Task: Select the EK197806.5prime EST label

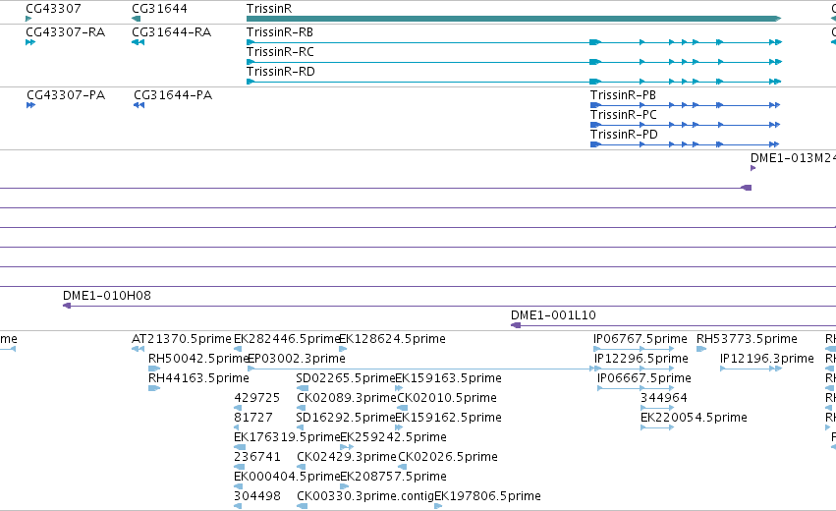Action: point(488,497)
